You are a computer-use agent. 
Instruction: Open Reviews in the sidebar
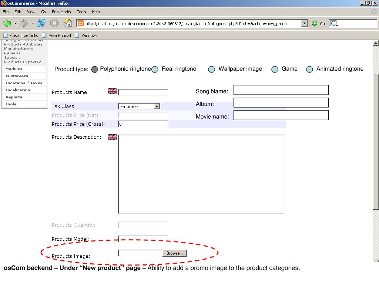coord(12,53)
